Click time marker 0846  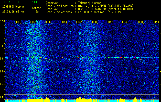94,22
